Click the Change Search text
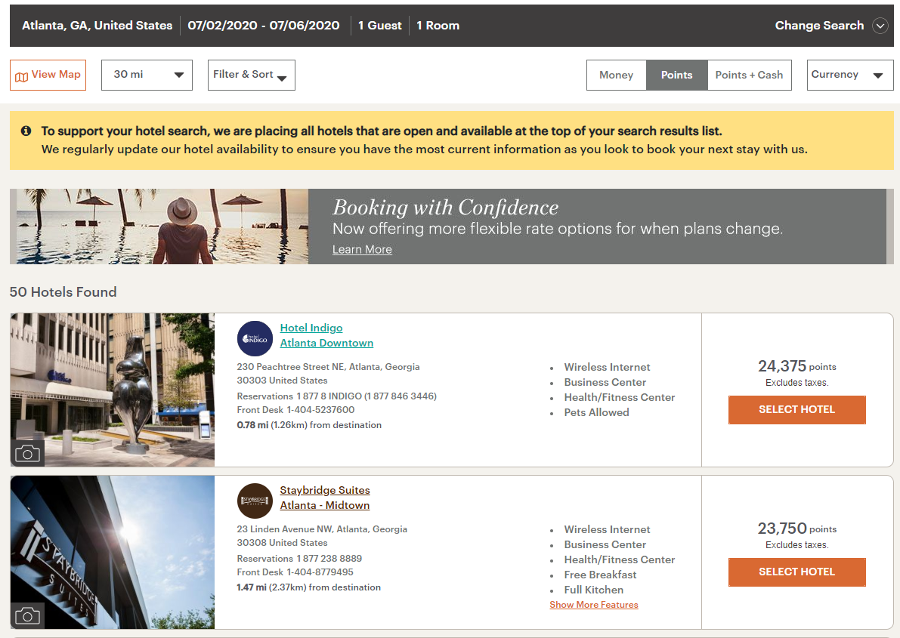 tap(819, 26)
